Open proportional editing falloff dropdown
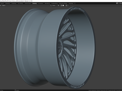Image resolution: width=122 pixels, height=91 pixels. (69, 6)
